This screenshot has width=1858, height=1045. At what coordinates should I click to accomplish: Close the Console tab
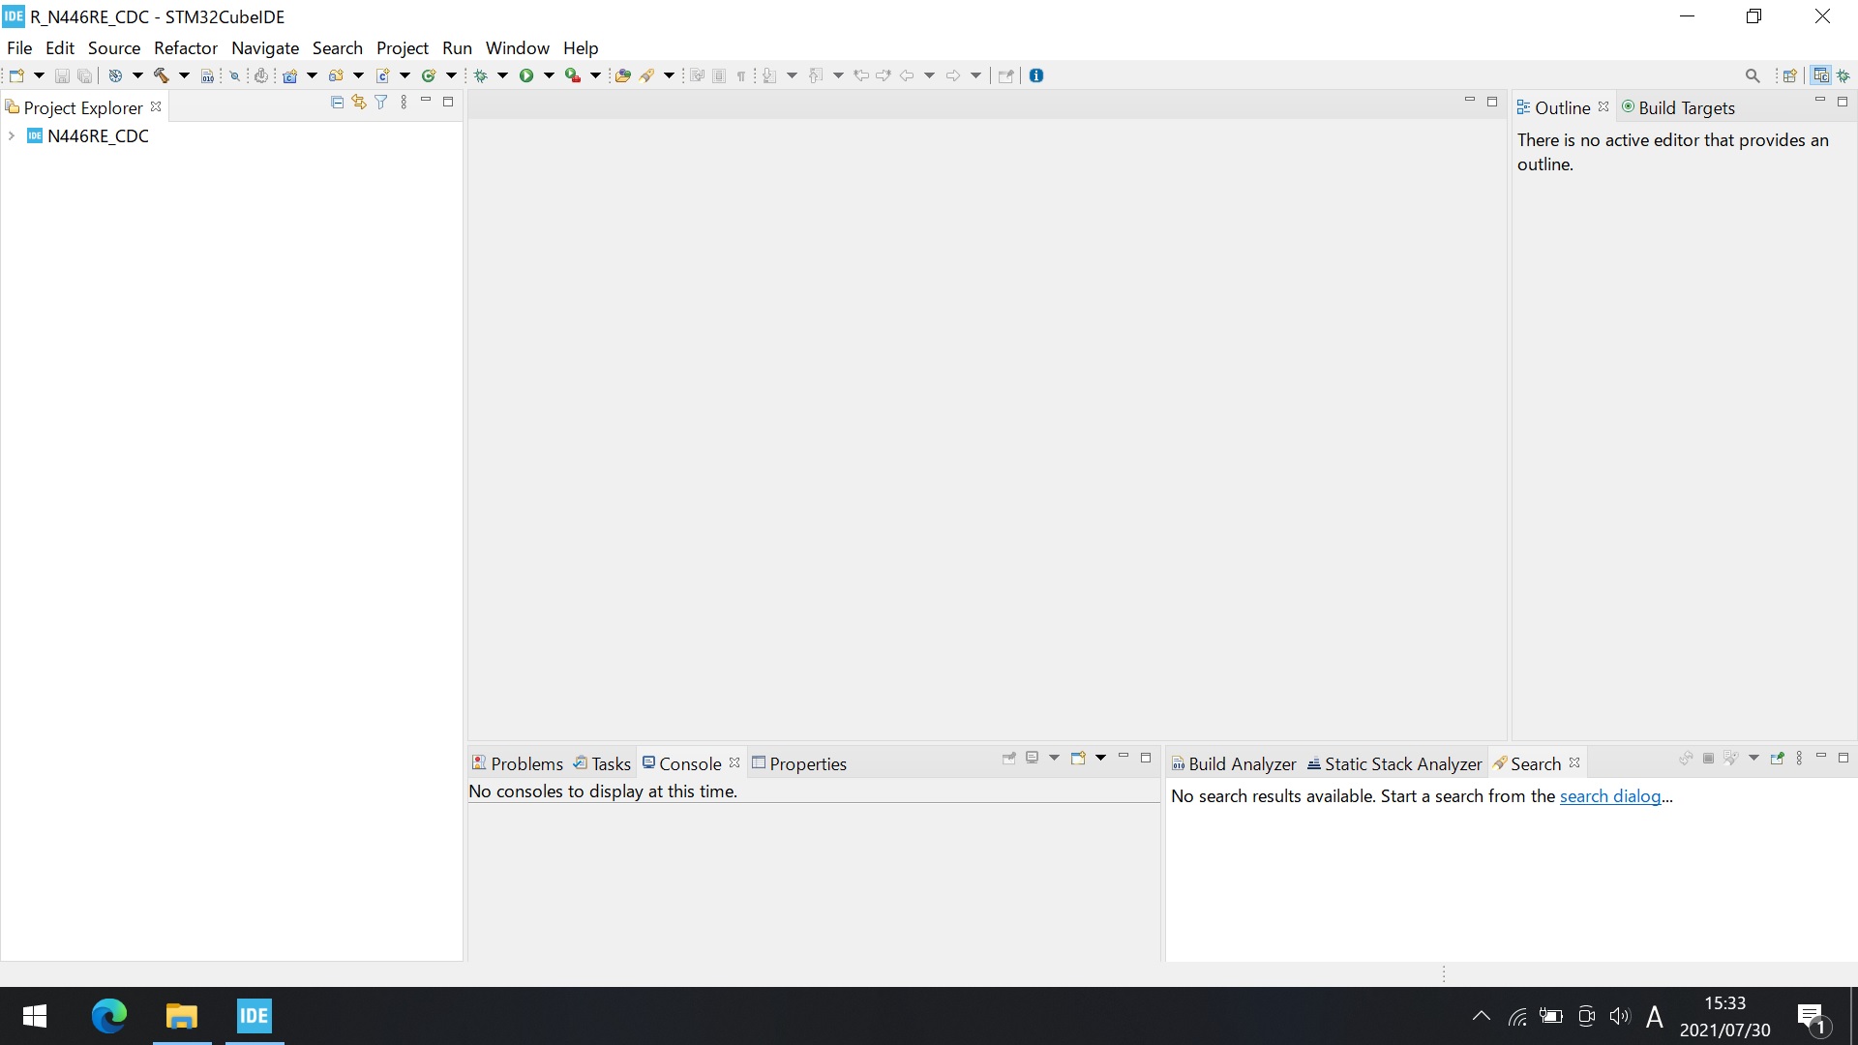734,762
